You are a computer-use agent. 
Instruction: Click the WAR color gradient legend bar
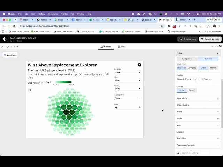[x=63, y=82]
